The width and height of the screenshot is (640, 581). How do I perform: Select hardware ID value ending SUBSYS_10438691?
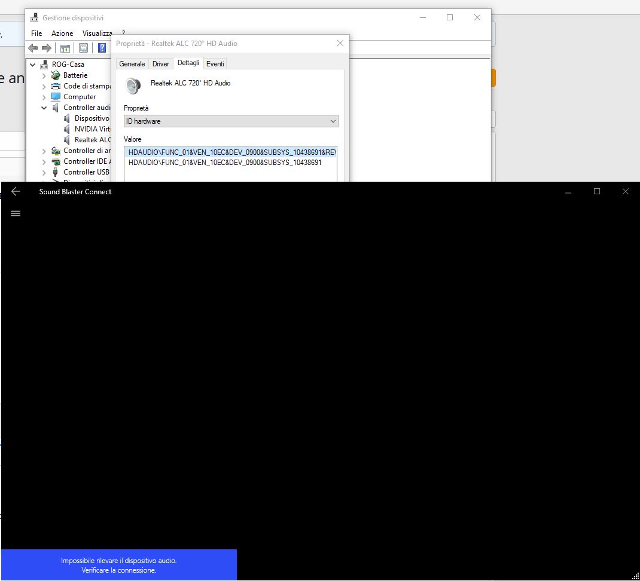click(x=225, y=163)
